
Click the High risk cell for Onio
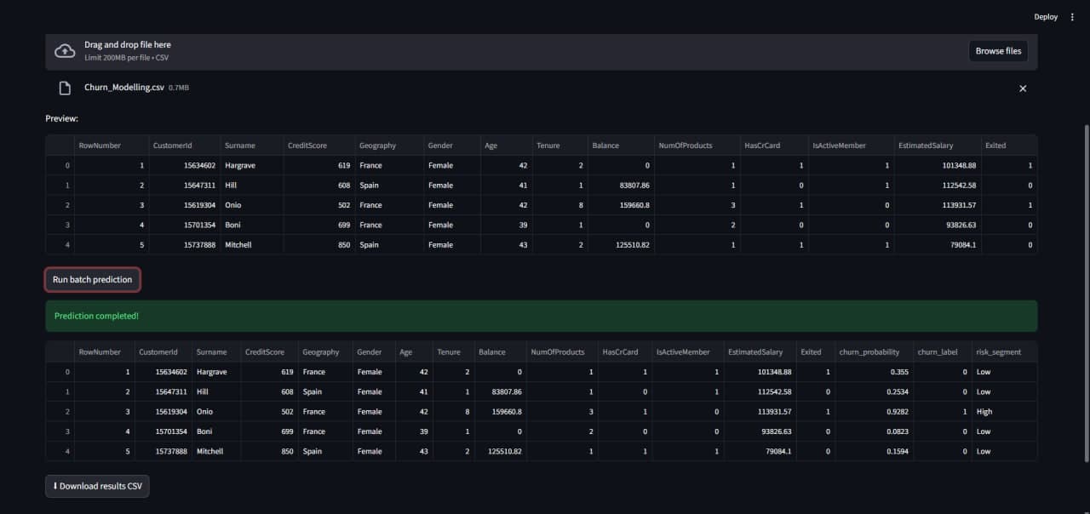[x=984, y=411]
